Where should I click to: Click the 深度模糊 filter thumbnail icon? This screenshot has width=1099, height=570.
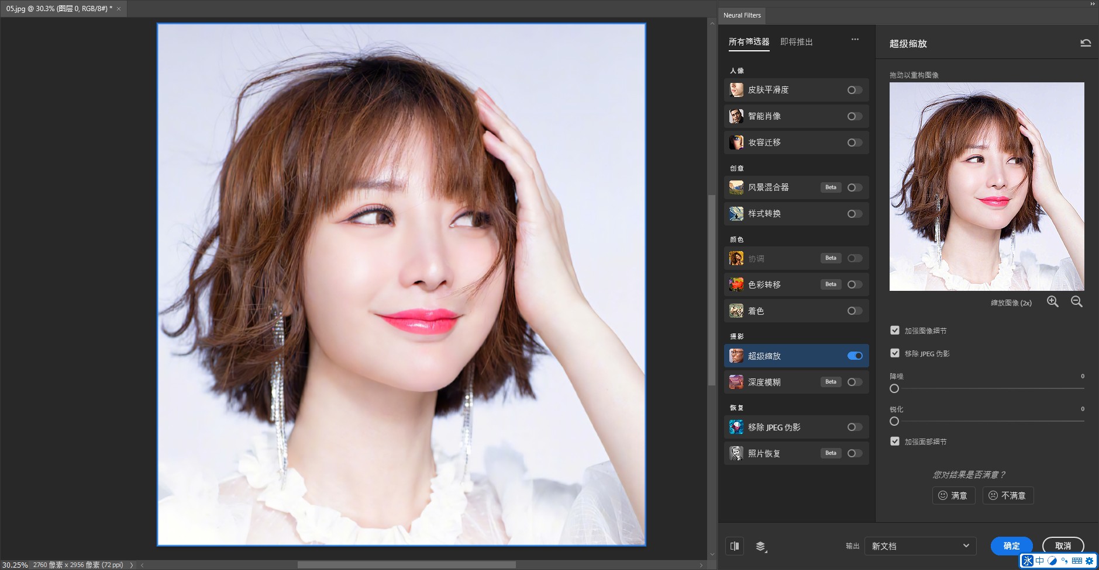[x=736, y=382]
